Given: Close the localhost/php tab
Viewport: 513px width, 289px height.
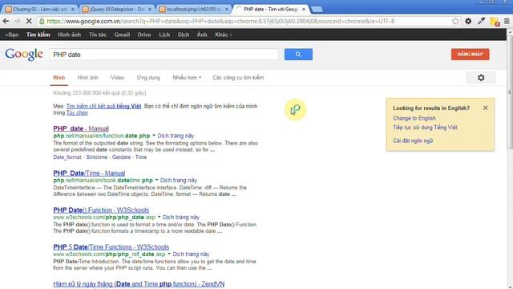Looking at the screenshot, I should pos(227,9).
